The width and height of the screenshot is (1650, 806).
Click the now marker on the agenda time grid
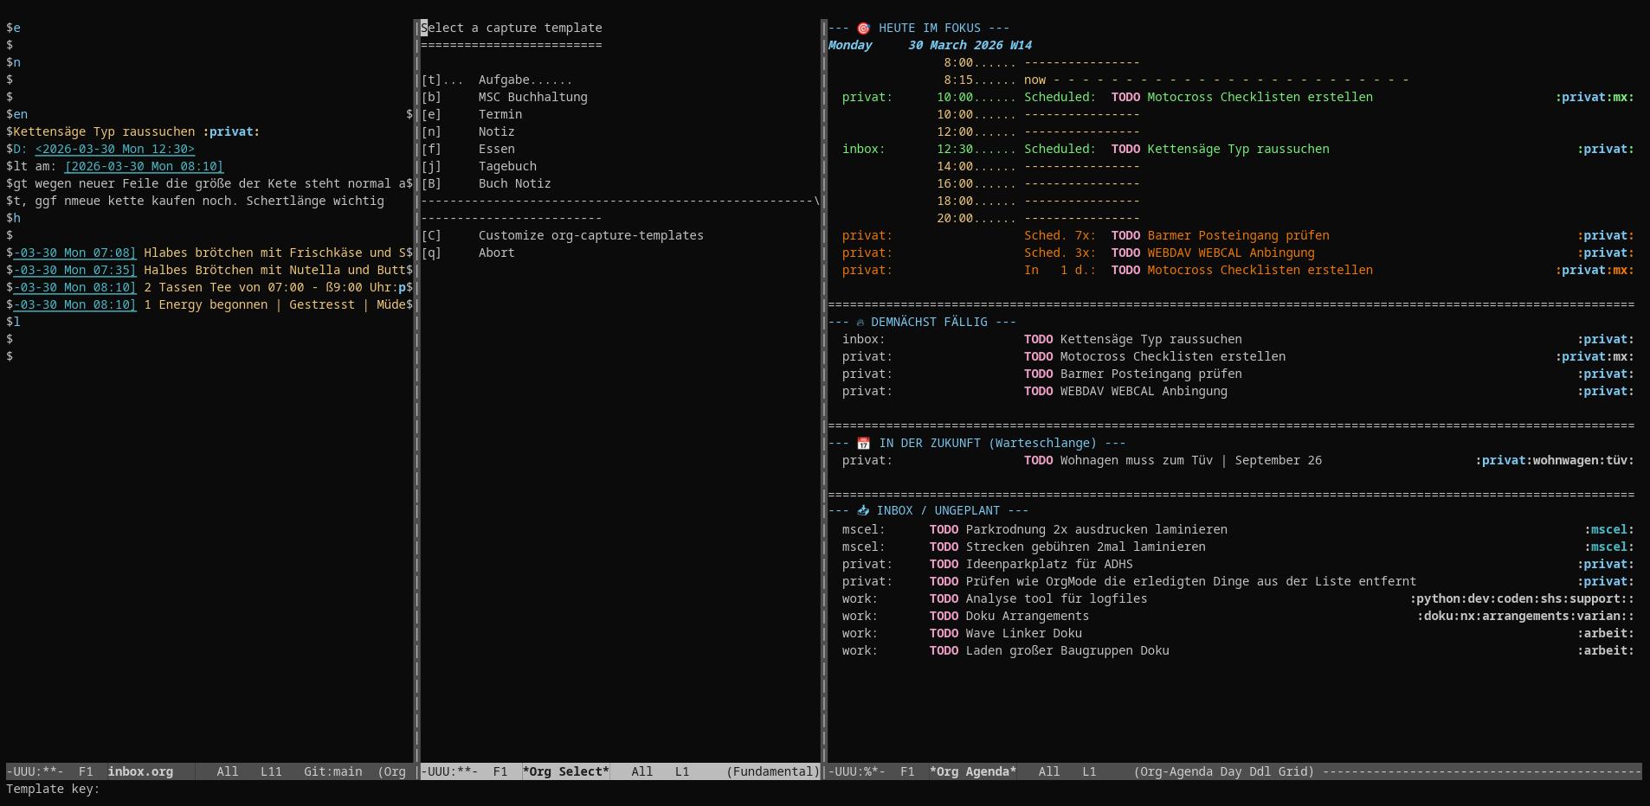click(1035, 80)
